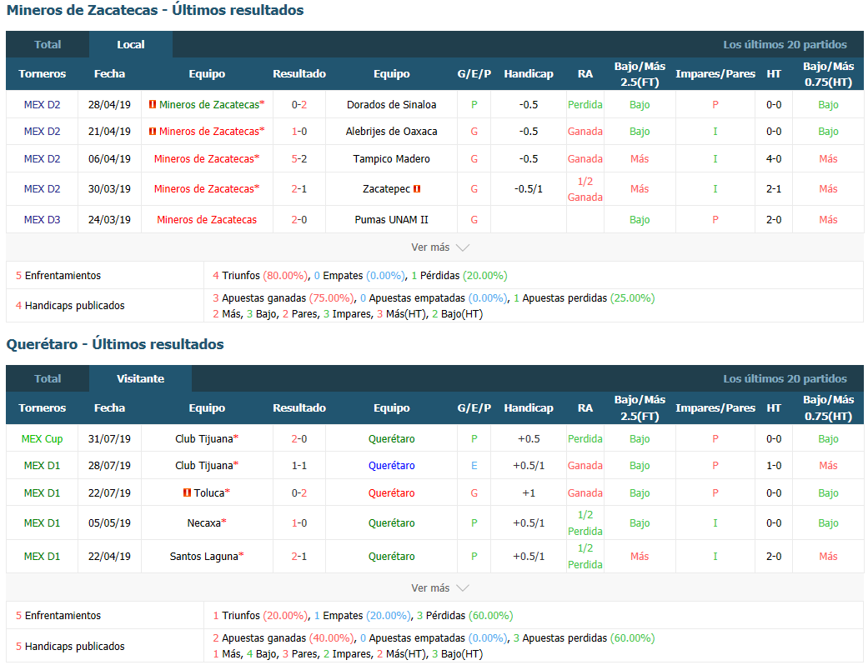The width and height of the screenshot is (868, 665).
Task: Open the Santos Laguna team link
Action: pyautogui.click(x=203, y=557)
